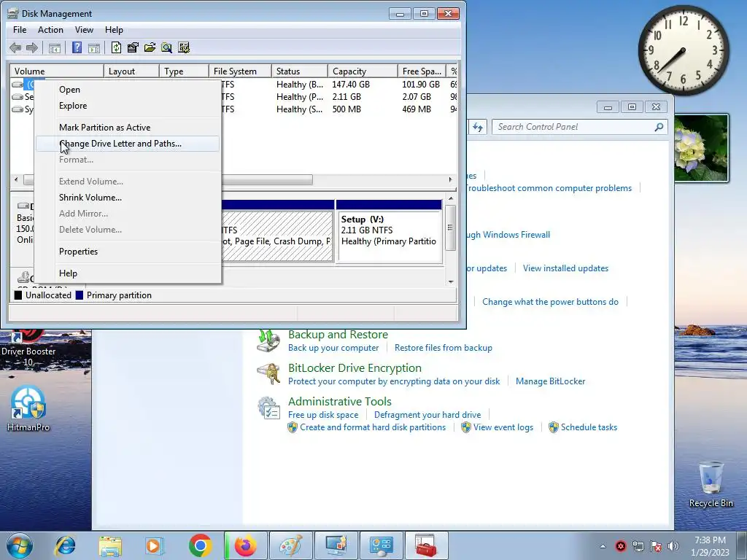Image resolution: width=747 pixels, height=560 pixels.
Task: Click the Forward arrow in Disk Management toolbar
Action: tap(32, 47)
